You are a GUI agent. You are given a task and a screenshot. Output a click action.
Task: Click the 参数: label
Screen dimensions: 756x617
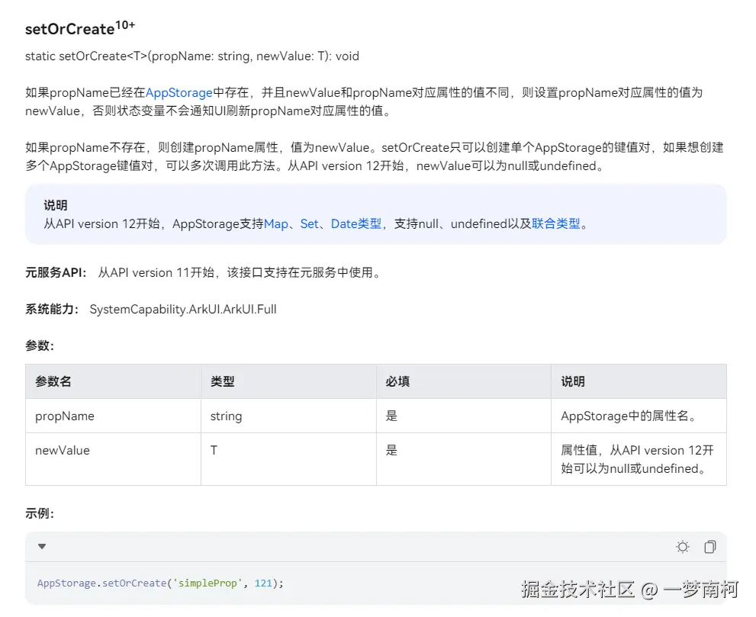pyautogui.click(x=40, y=345)
